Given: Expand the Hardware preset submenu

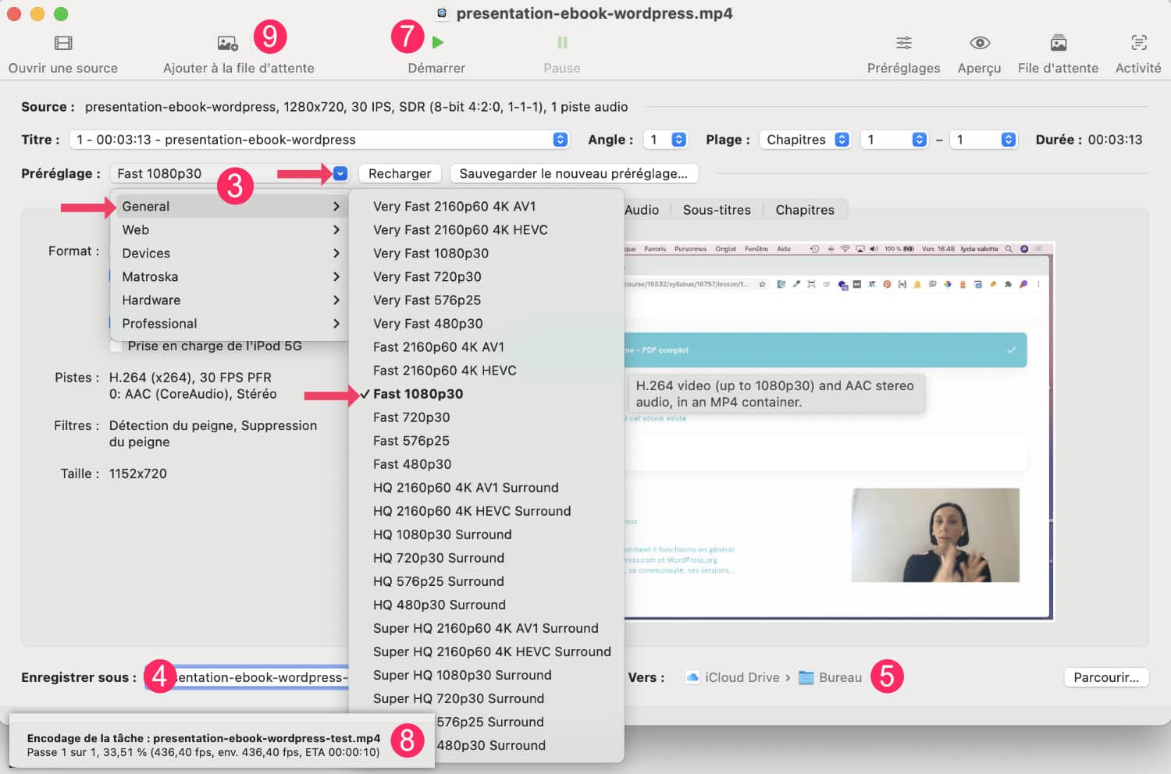Looking at the screenshot, I should (230, 300).
